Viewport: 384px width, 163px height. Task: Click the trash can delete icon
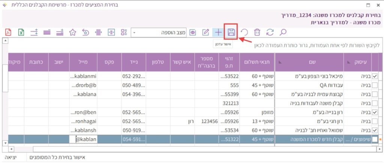click(257, 32)
